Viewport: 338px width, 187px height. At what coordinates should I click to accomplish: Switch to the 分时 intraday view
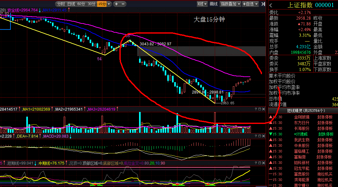(x=61, y=4)
